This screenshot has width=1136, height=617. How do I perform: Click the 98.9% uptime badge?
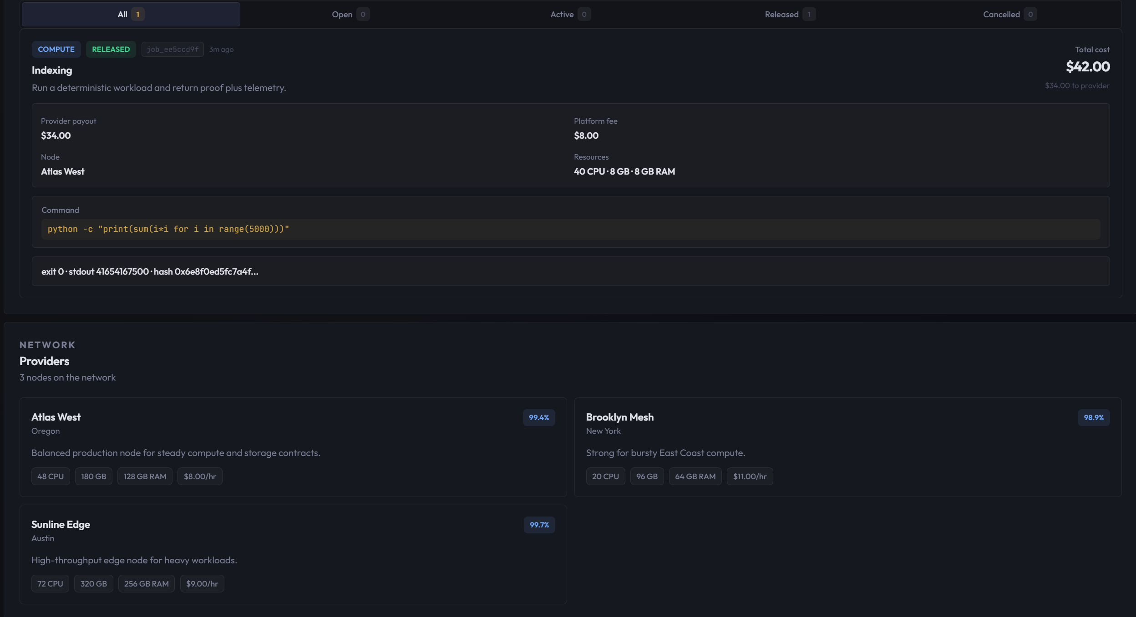click(1093, 417)
